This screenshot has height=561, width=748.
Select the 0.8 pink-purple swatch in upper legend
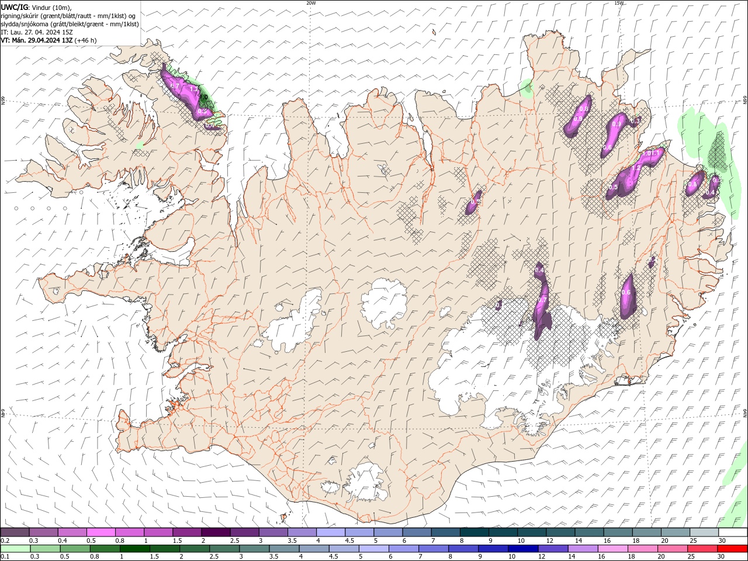(x=129, y=532)
